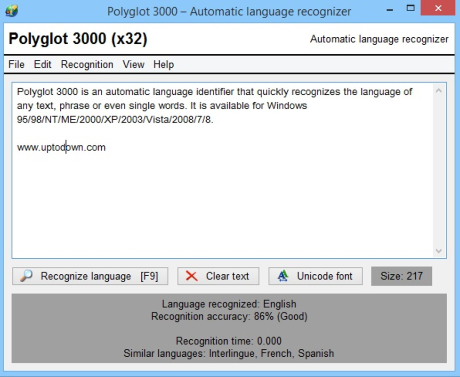Open the Recognition menu
The width and height of the screenshot is (460, 377).
pyautogui.click(x=87, y=64)
